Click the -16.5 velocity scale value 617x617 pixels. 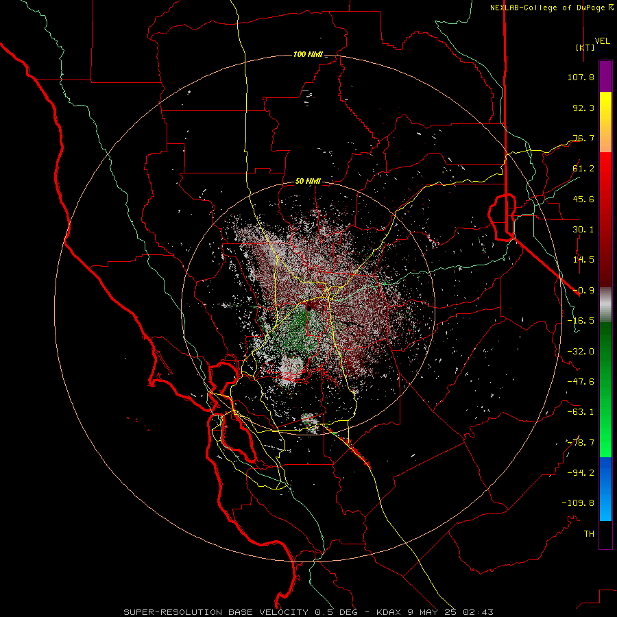pos(581,321)
